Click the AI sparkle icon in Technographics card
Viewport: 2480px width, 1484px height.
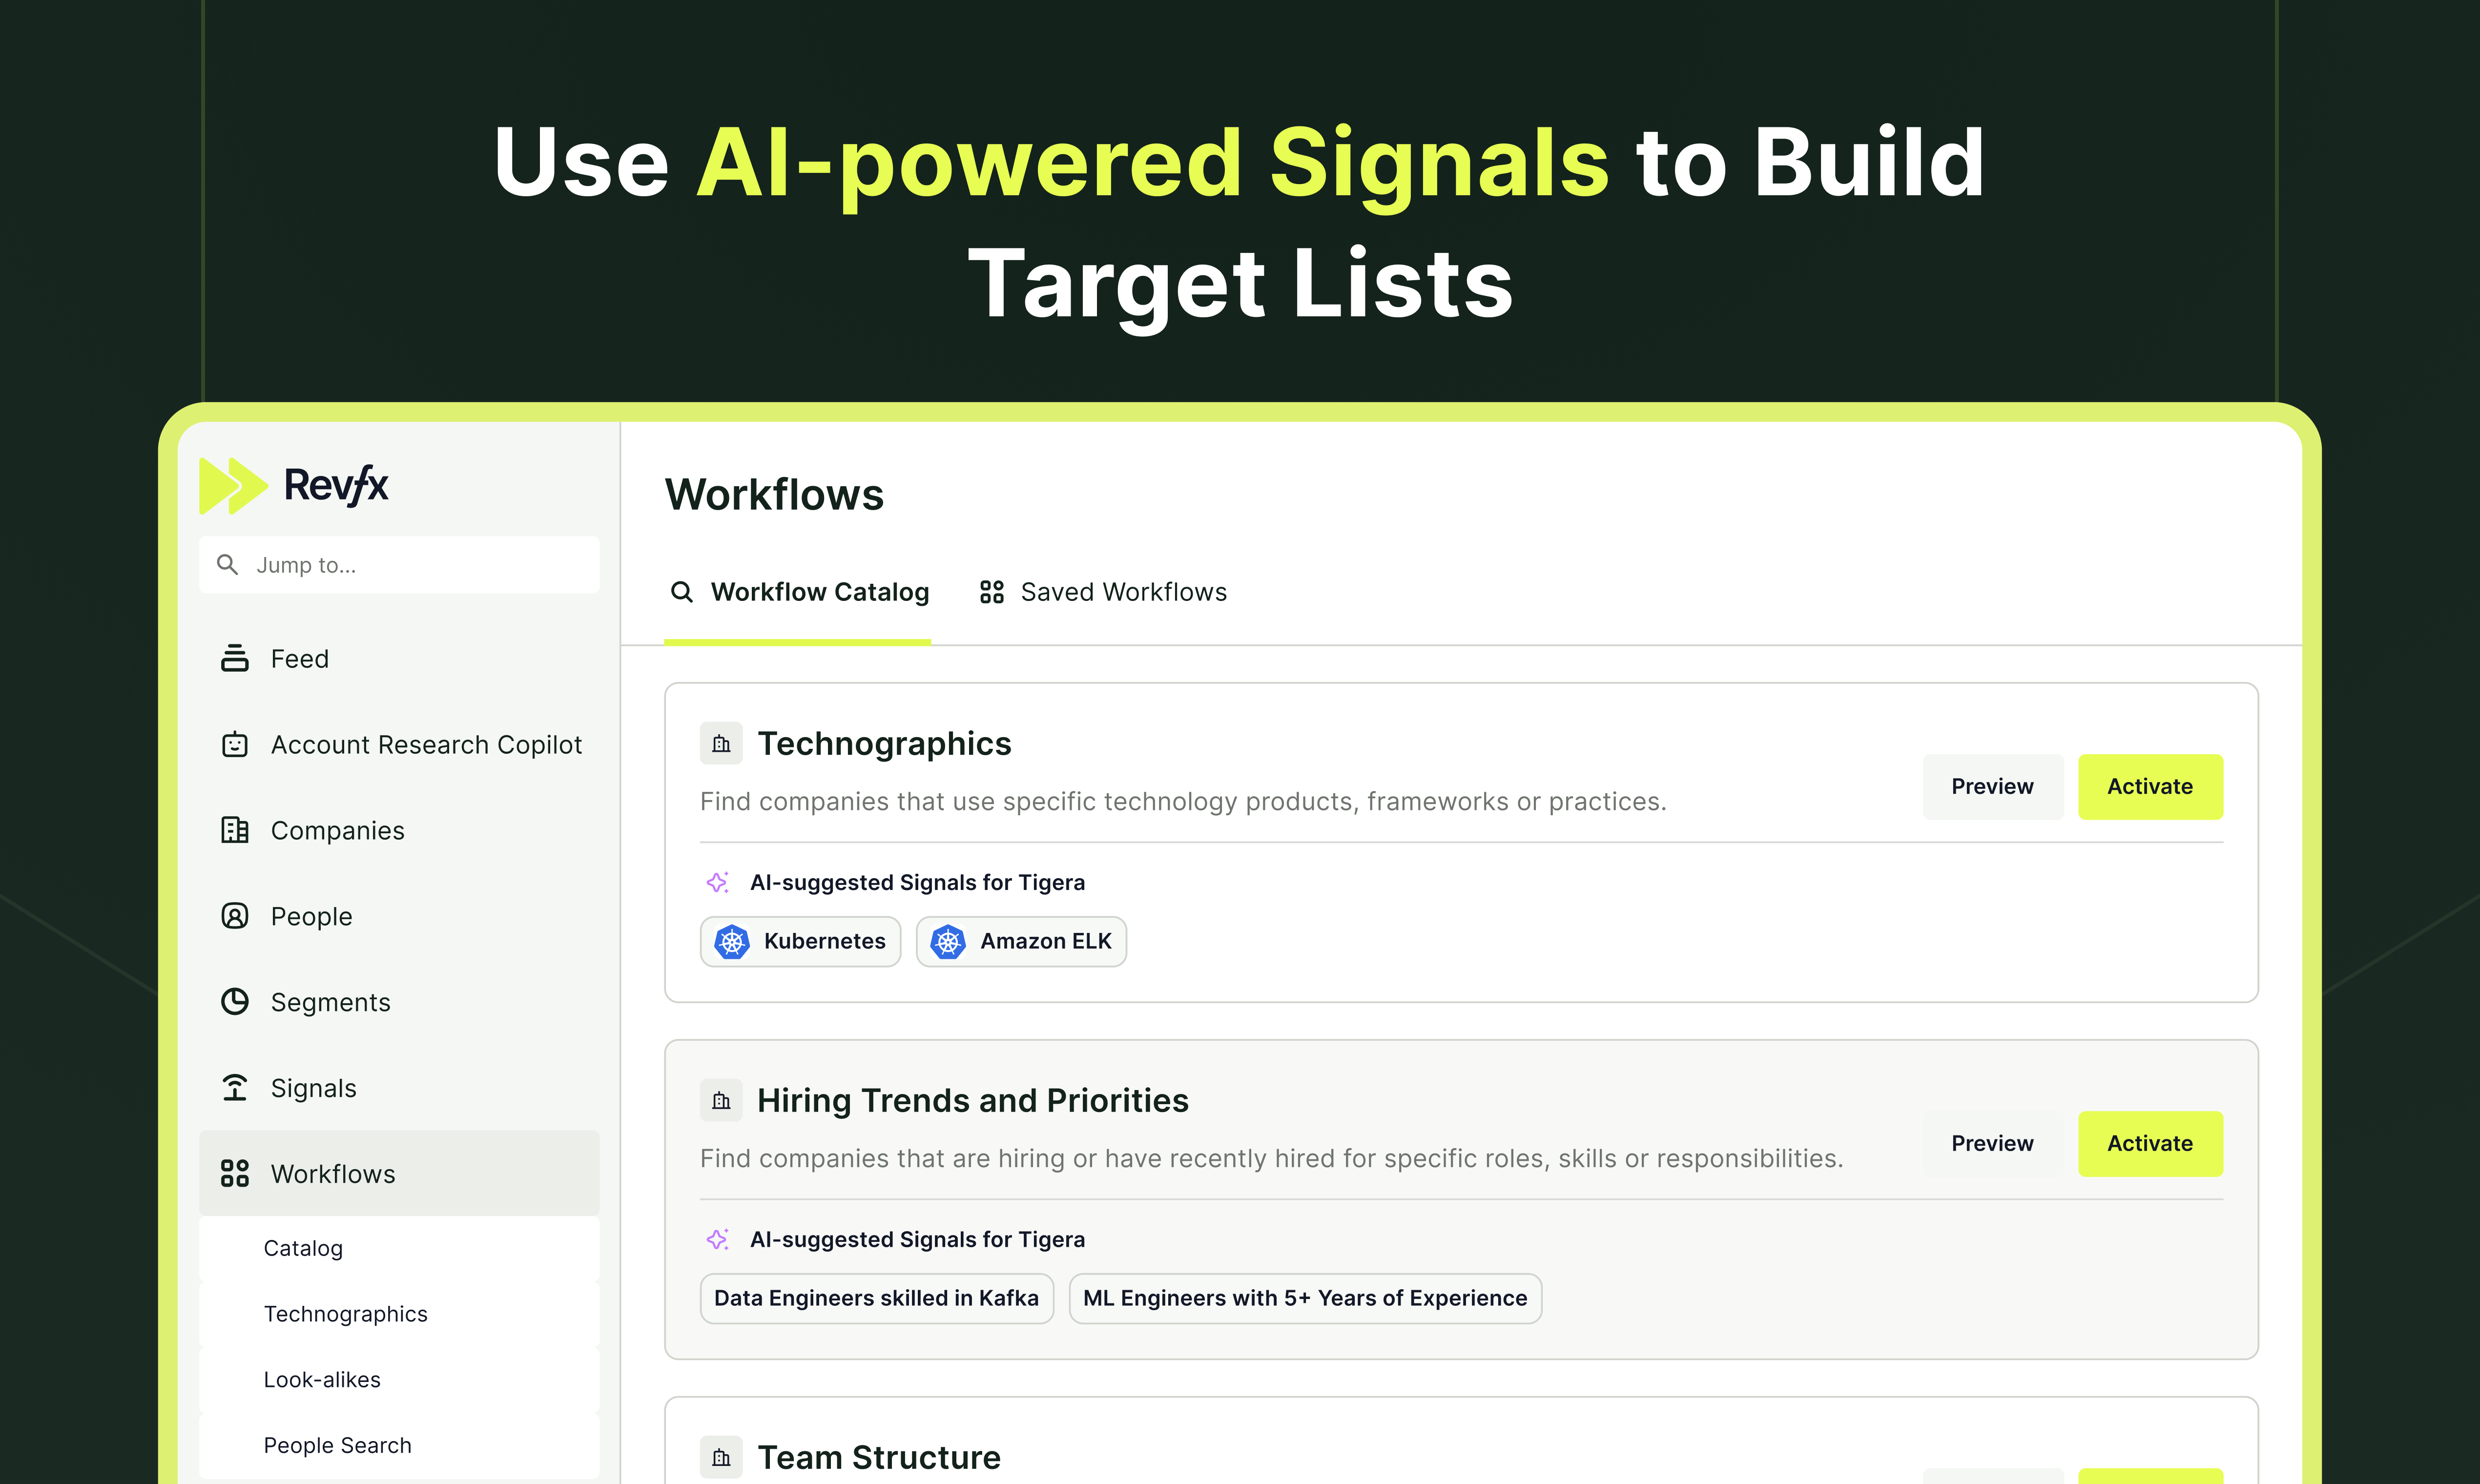[x=718, y=883]
